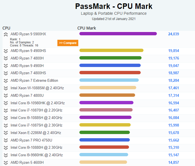Screen dimensions: 195x166
Task: Click the Ryzen 9 4900HS score bar
Action: coord(111,50)
